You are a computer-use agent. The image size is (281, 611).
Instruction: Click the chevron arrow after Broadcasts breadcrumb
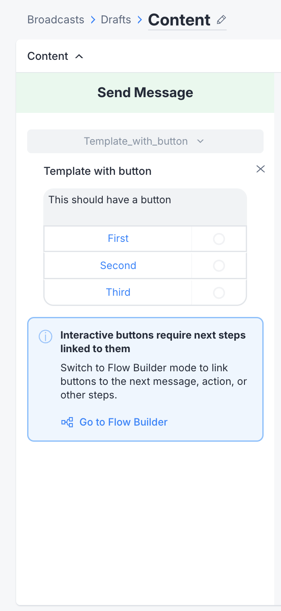[x=93, y=20]
